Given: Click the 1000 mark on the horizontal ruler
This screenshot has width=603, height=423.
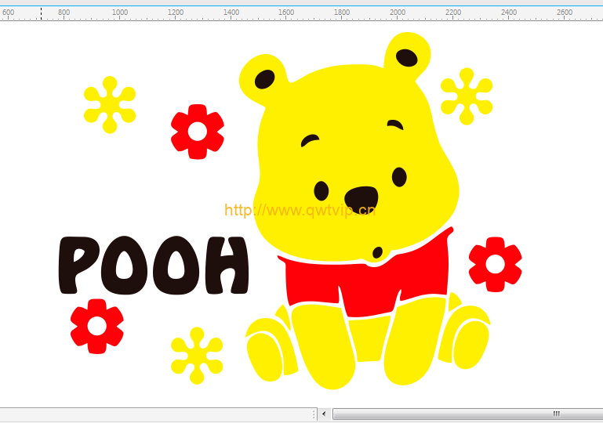Looking at the screenshot, I should pos(120,13).
